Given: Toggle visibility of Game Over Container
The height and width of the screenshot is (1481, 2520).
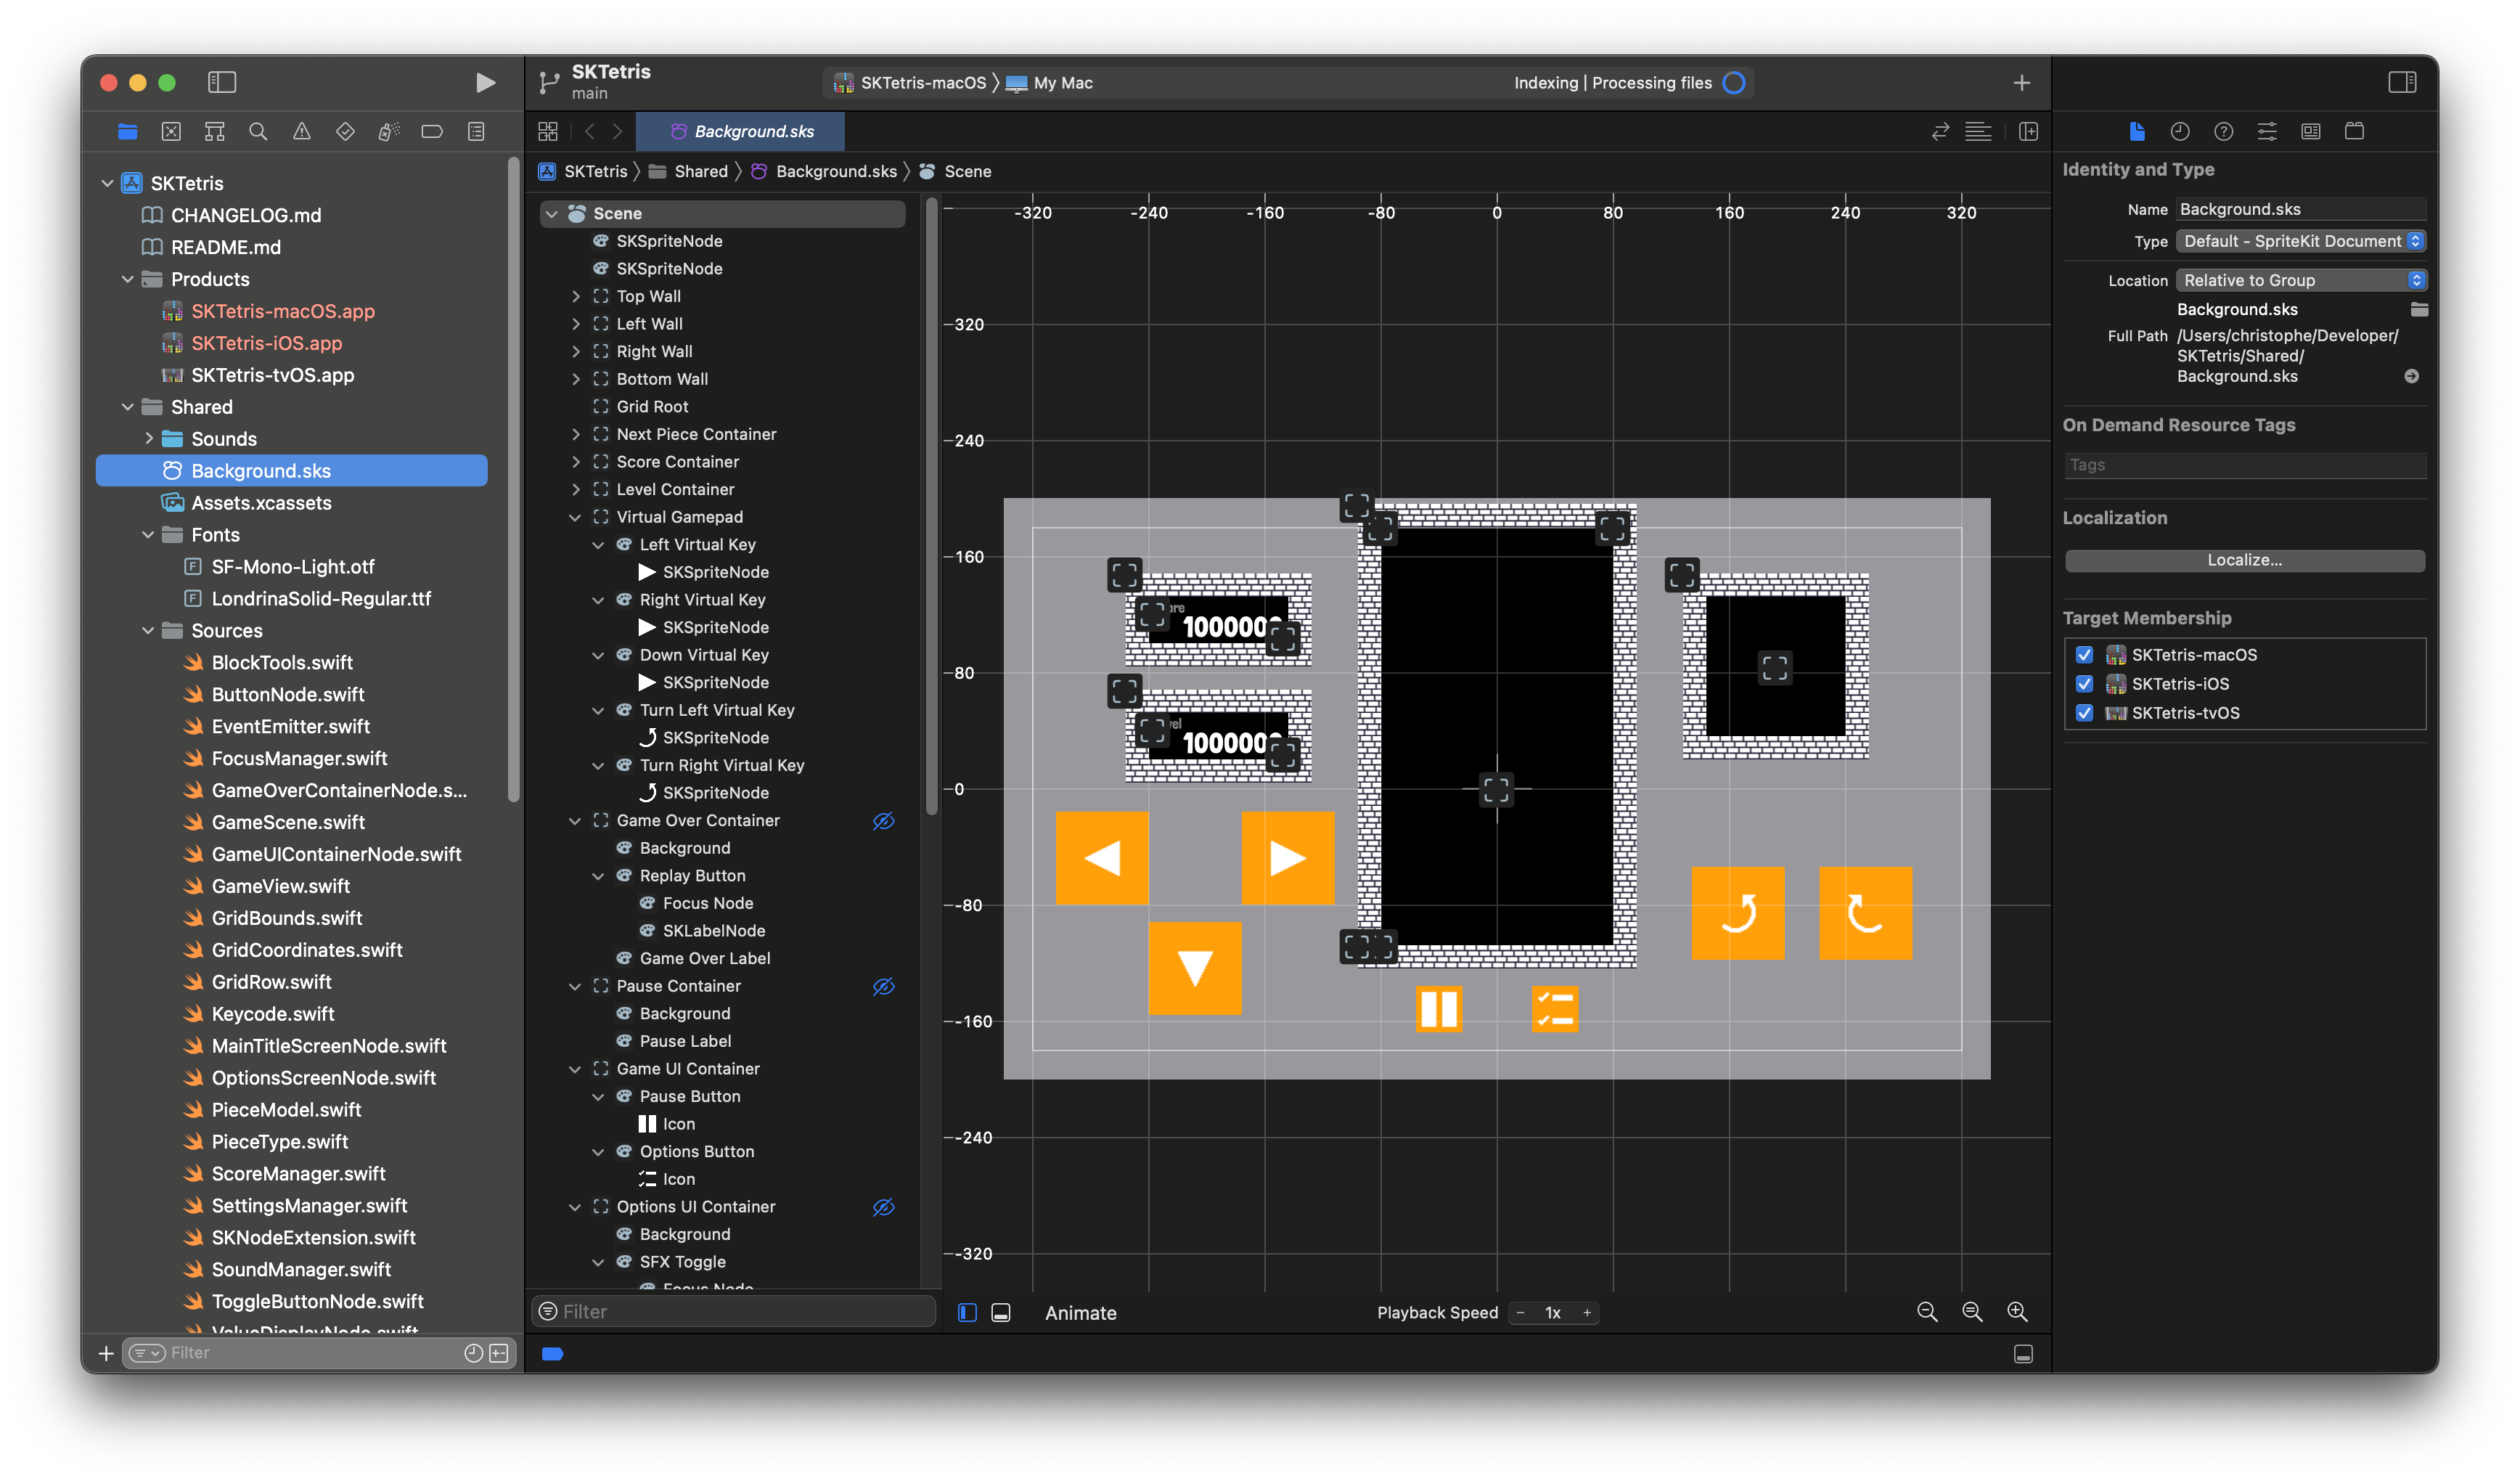Looking at the screenshot, I should pyautogui.click(x=881, y=820).
